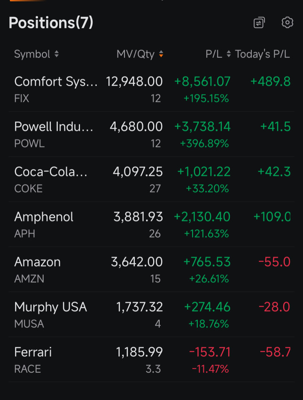Viewport: 303px width, 400px height.
Task: Select the Ferrari RACE position
Action: point(151,360)
